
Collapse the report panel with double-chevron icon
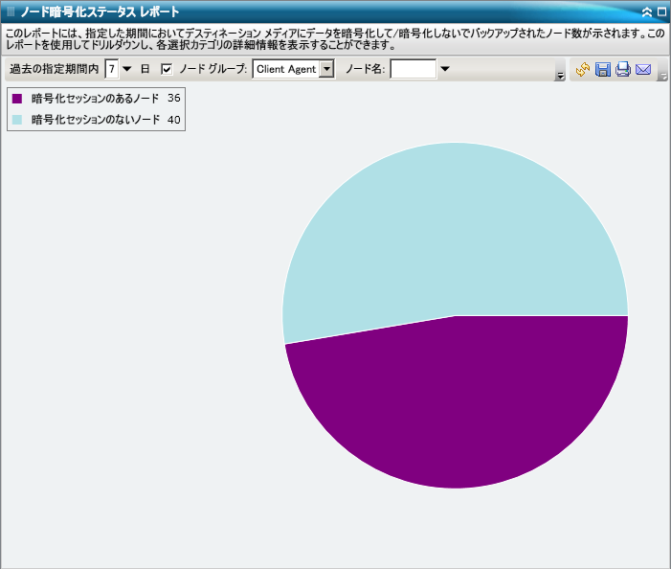click(647, 11)
